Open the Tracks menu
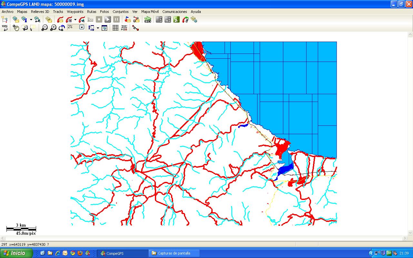Screen dimensions: 413x258 pyautogui.click(x=58, y=11)
